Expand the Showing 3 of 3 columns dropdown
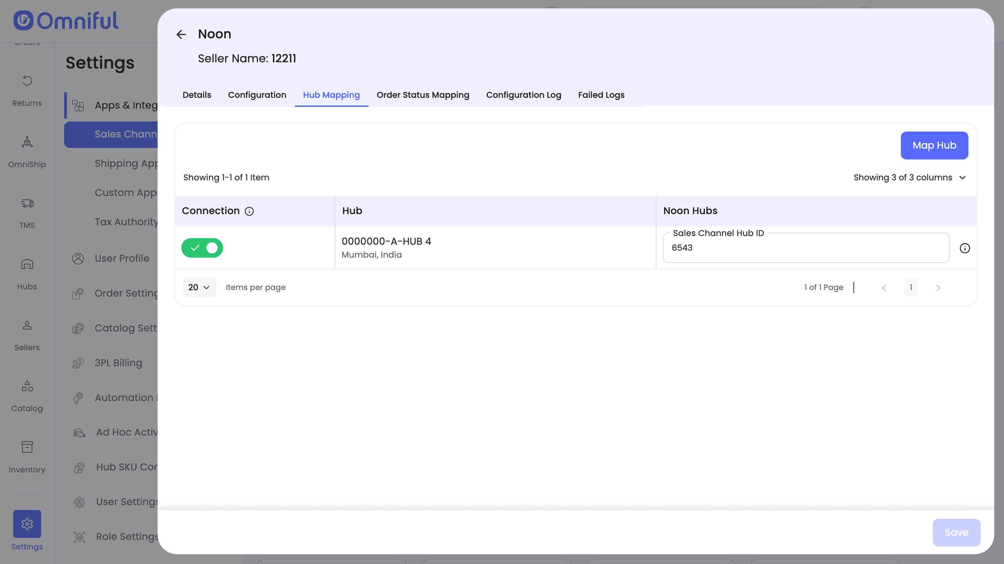Image resolution: width=1004 pixels, height=564 pixels. click(x=909, y=178)
